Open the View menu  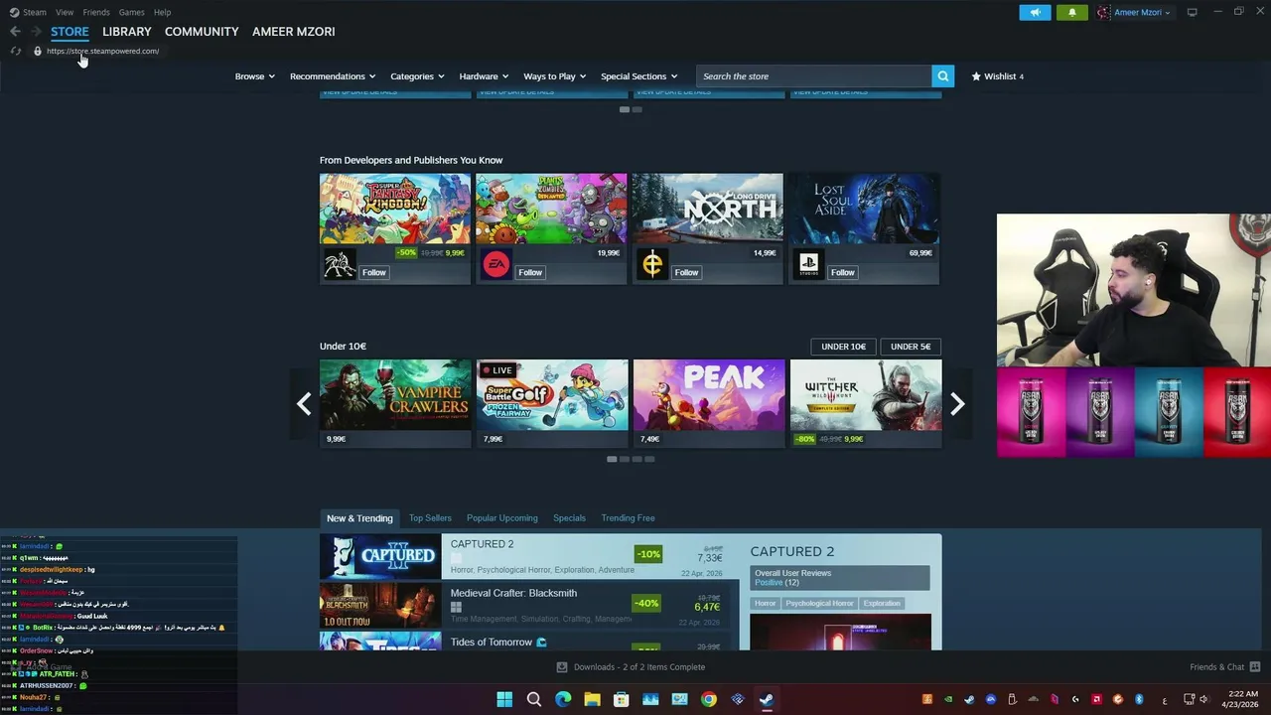pyautogui.click(x=65, y=12)
